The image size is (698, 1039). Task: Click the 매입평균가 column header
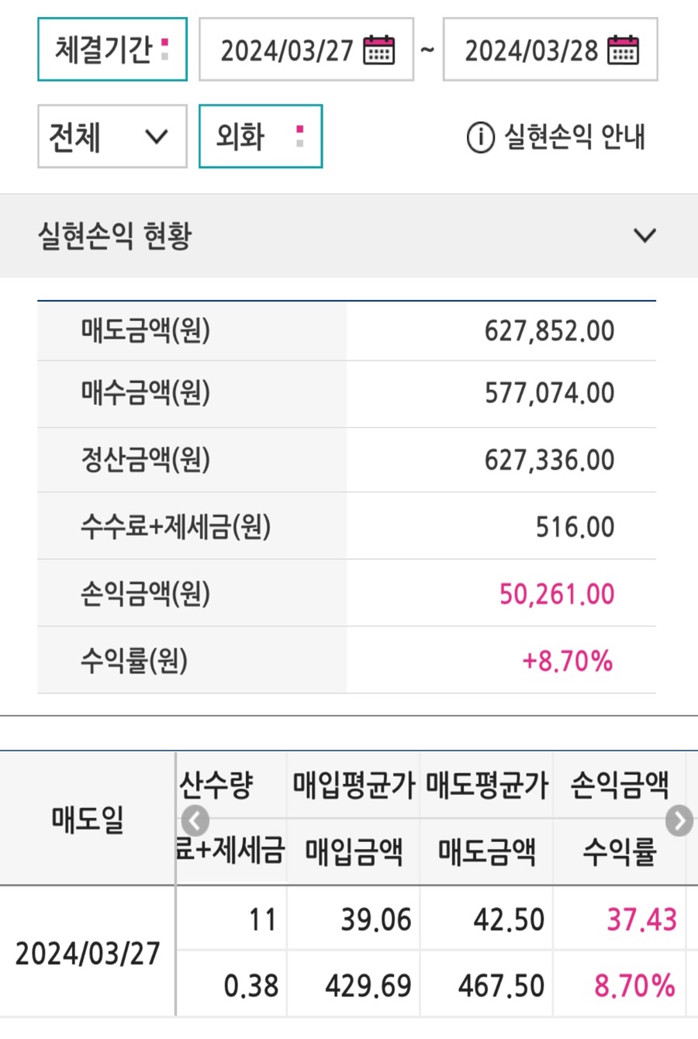click(x=354, y=785)
